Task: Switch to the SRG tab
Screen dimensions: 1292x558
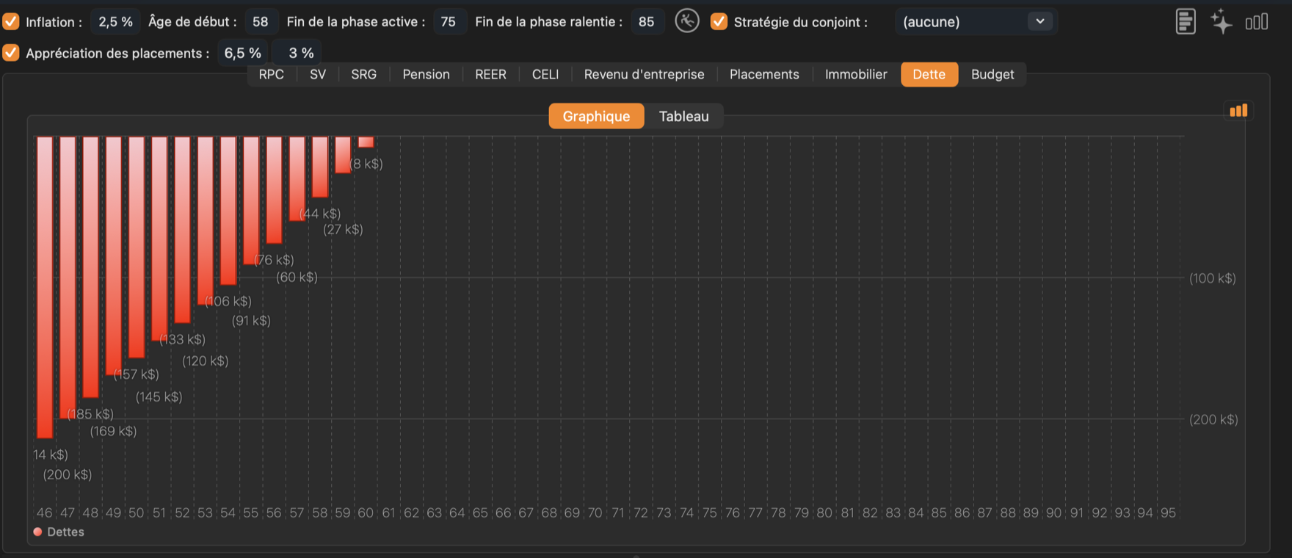Action: (x=364, y=74)
